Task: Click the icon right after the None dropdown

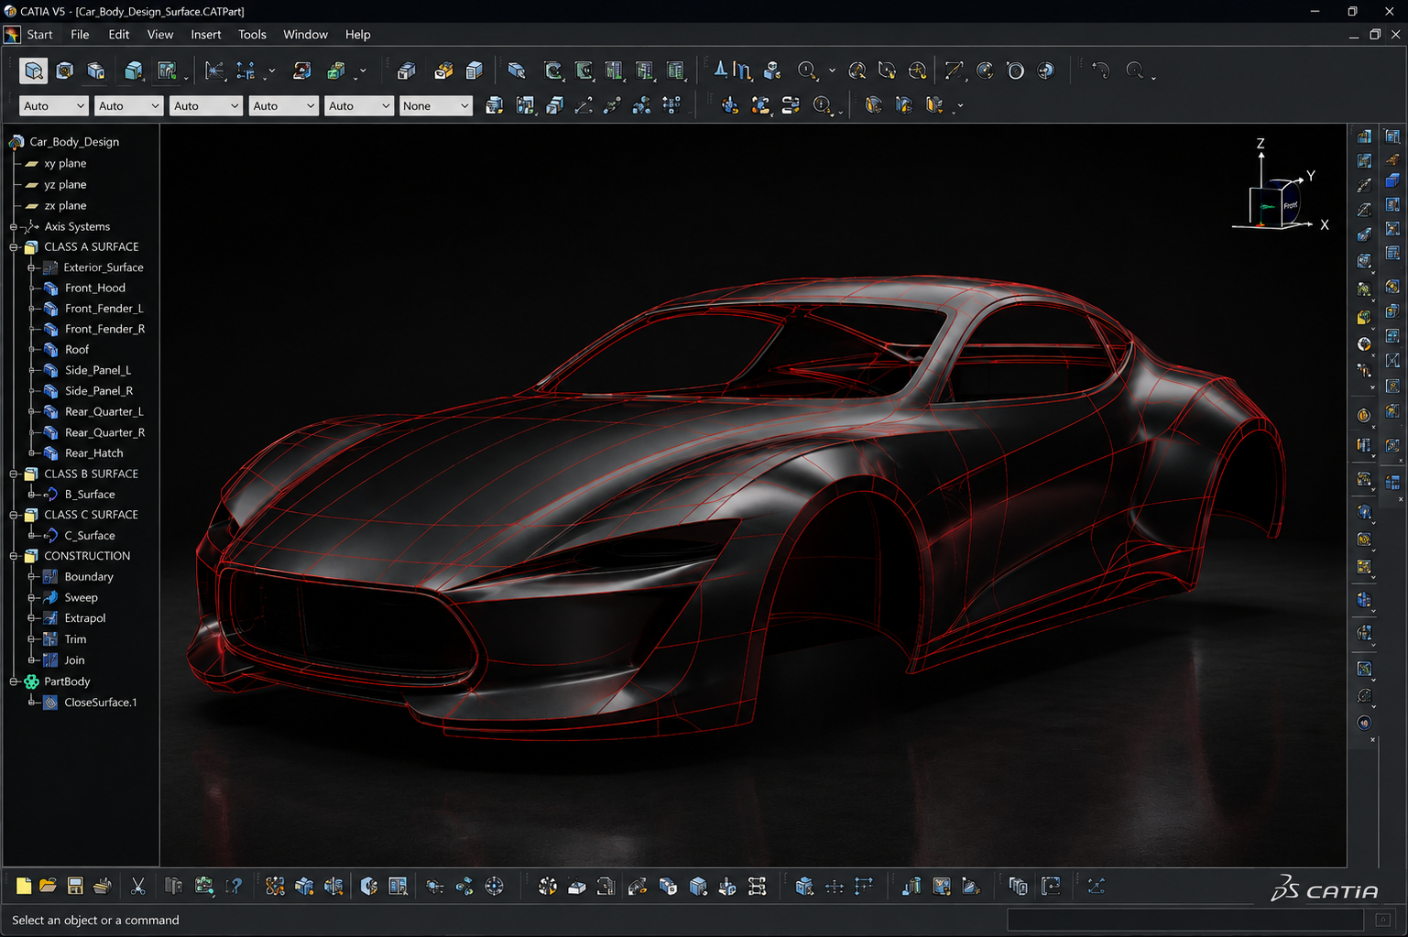Action: [494, 105]
